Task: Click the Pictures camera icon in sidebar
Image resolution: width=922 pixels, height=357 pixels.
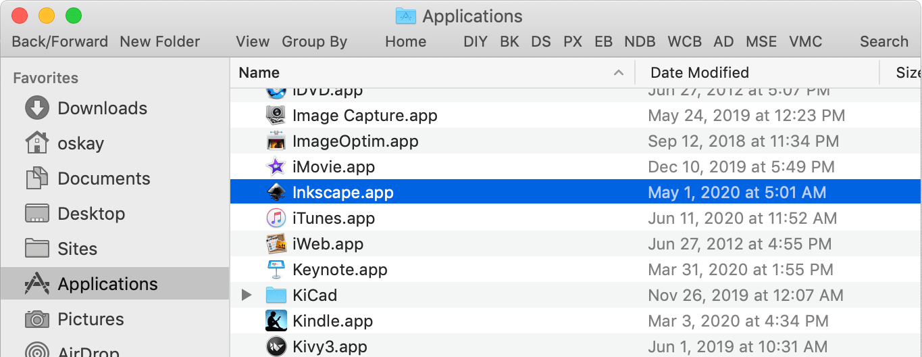Action: click(37, 319)
